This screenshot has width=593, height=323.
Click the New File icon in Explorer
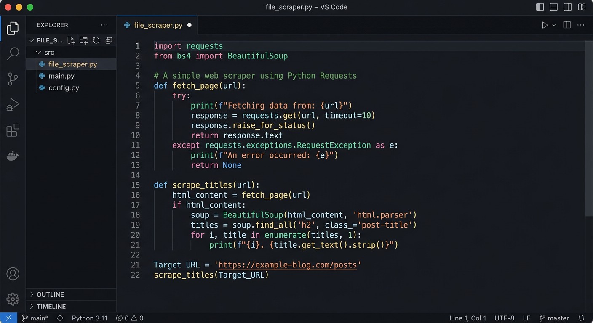click(71, 40)
